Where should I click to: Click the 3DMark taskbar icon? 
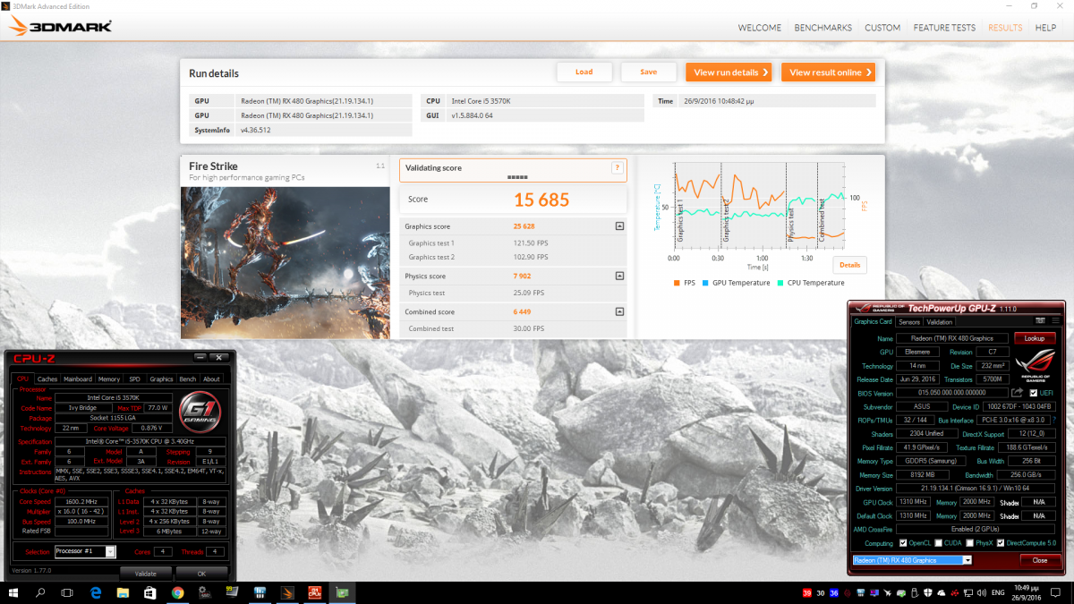[286, 592]
